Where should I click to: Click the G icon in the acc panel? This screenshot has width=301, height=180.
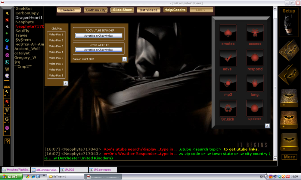pos(7,119)
